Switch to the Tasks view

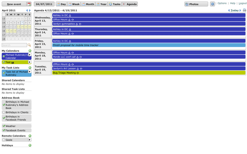(115, 4)
